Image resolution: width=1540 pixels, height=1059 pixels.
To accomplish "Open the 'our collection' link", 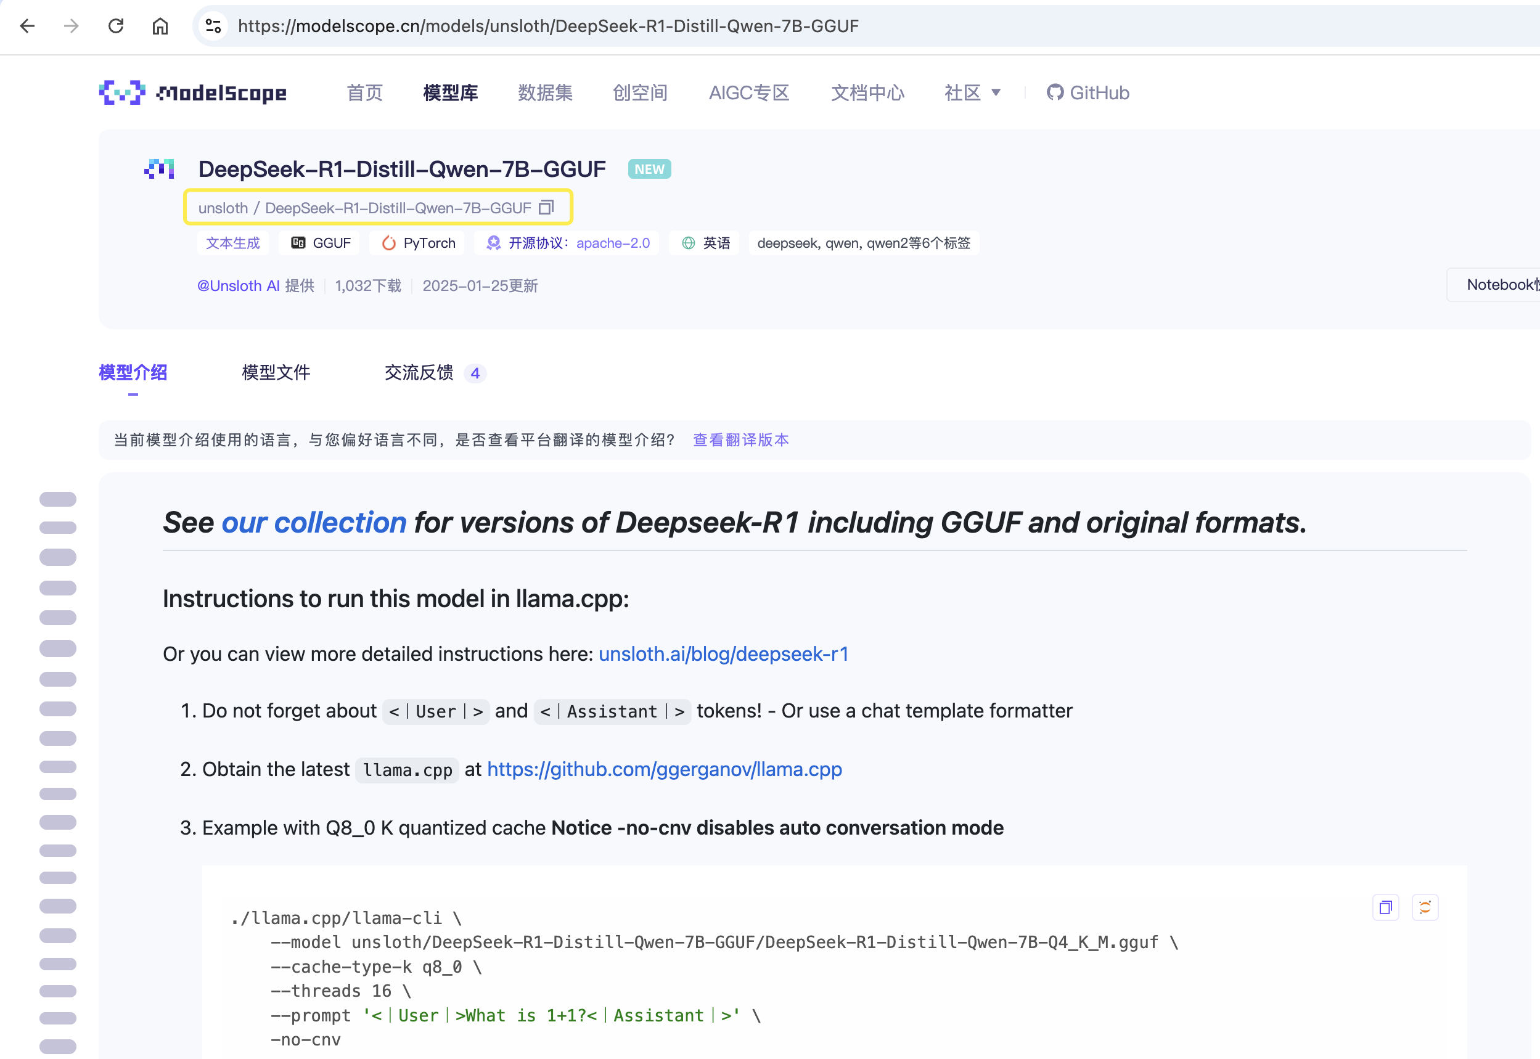I will [x=314, y=523].
